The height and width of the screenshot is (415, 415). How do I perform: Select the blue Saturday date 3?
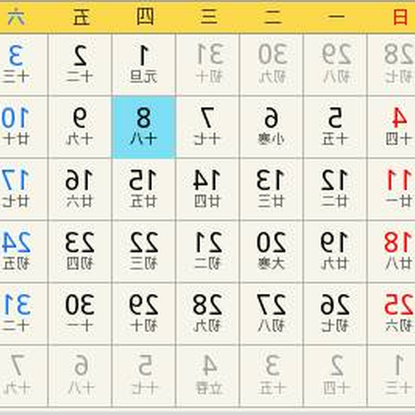pyautogui.click(x=23, y=65)
